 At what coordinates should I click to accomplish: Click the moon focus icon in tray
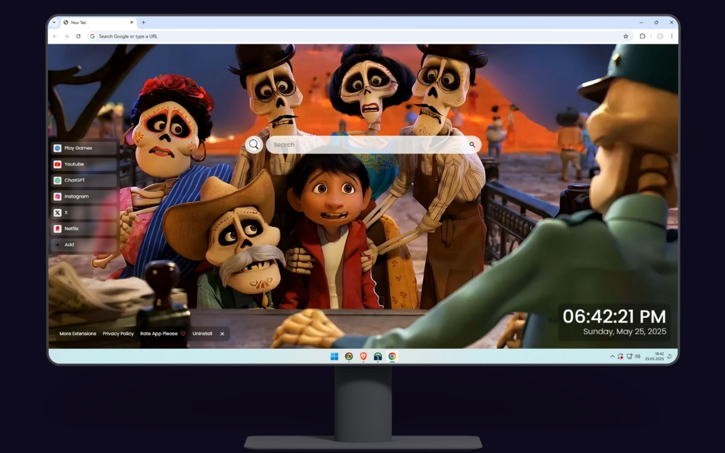point(669,357)
